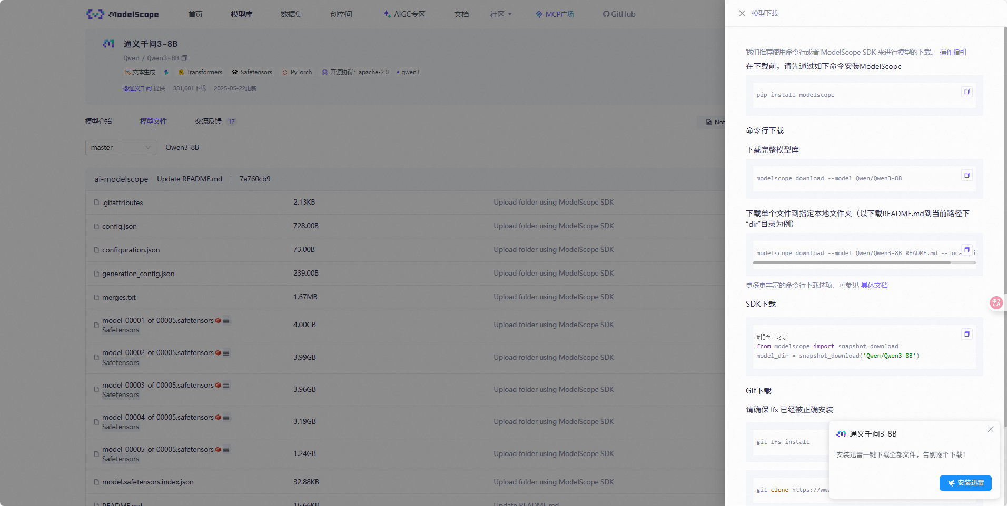Click the LFS cube icon on model-00003
The image size is (1007, 506).
click(218, 385)
